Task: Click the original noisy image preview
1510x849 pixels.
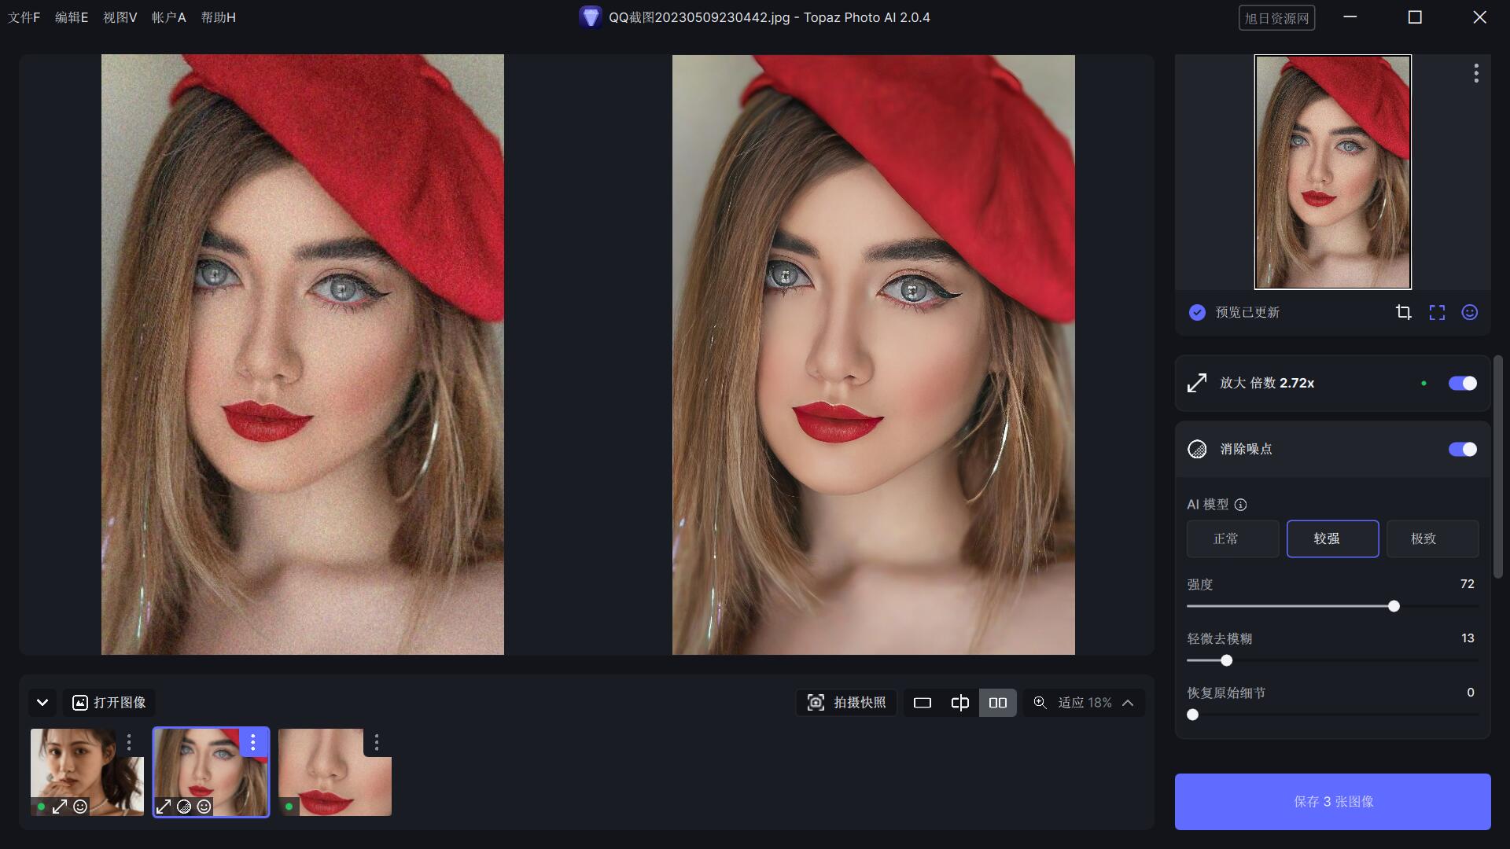Action: pos(302,354)
